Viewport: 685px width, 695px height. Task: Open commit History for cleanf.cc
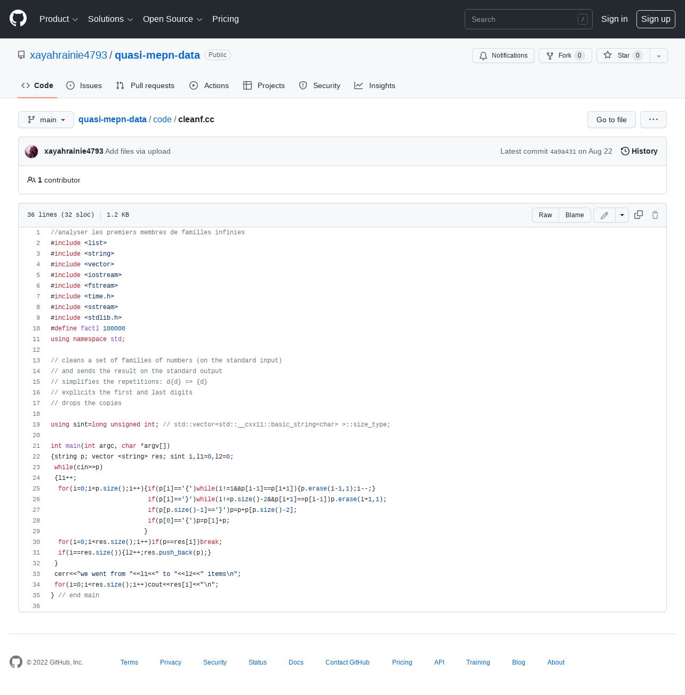pos(639,151)
